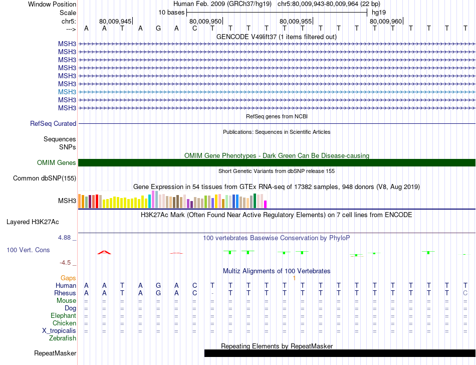Click the Zebrafish species label
Image resolution: width=476 pixels, height=365 pixels.
point(63,338)
